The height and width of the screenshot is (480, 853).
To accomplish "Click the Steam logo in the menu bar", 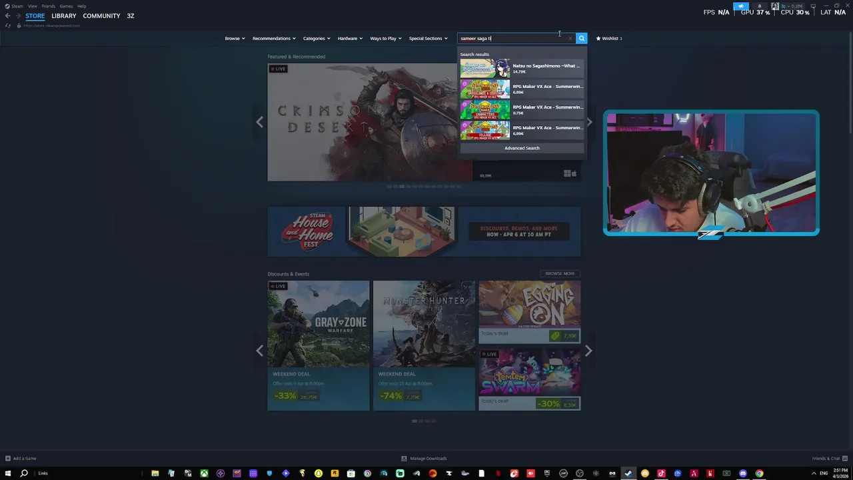I will click(7, 6).
